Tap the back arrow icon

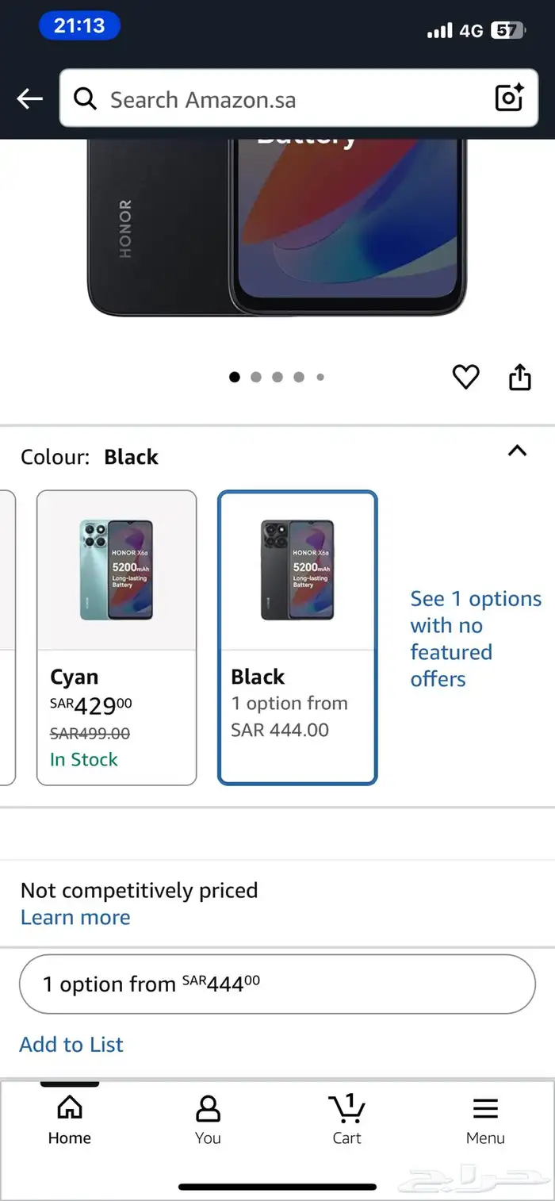(30, 99)
